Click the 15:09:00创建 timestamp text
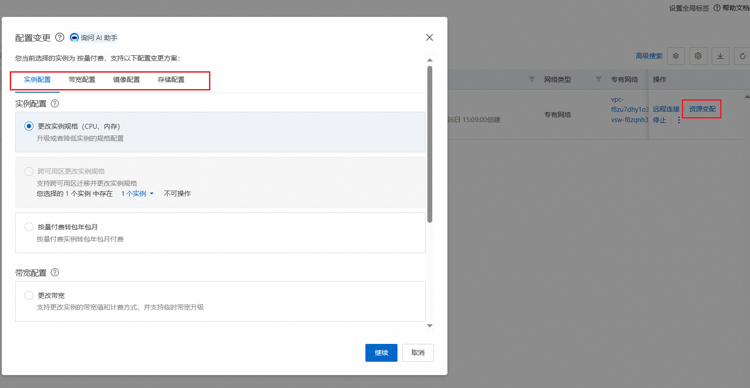The image size is (750, 388). (x=481, y=120)
